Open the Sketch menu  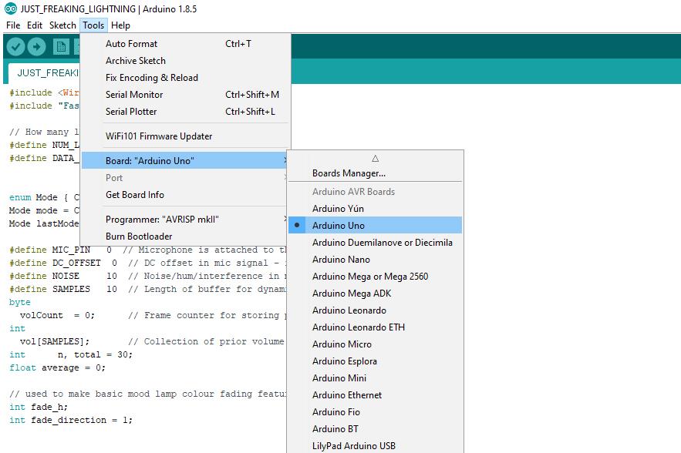click(62, 25)
